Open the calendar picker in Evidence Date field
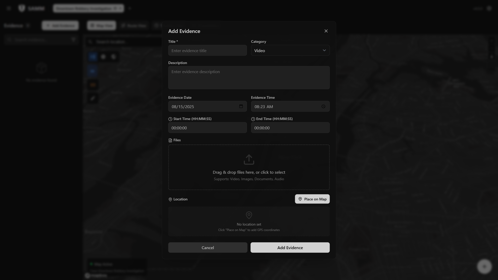The height and width of the screenshot is (280, 498). [241, 106]
